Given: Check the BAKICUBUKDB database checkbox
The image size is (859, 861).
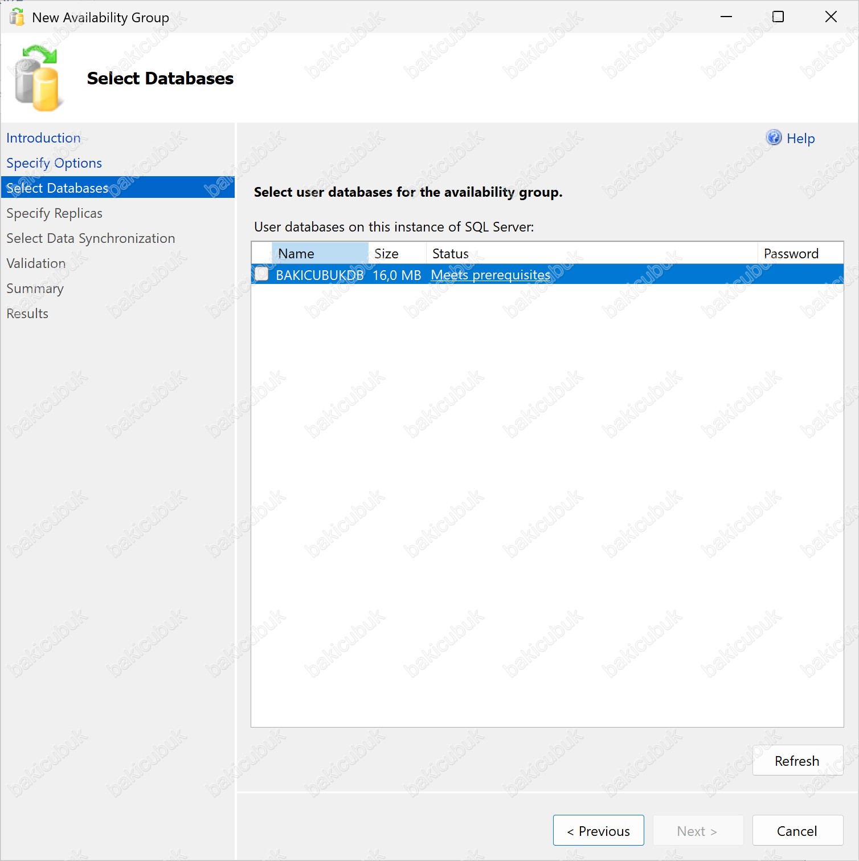Looking at the screenshot, I should pyautogui.click(x=261, y=274).
